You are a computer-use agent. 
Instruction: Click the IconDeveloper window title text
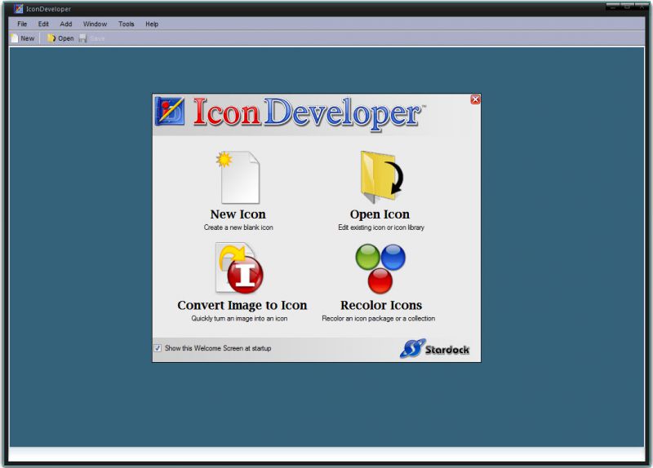(x=48, y=9)
